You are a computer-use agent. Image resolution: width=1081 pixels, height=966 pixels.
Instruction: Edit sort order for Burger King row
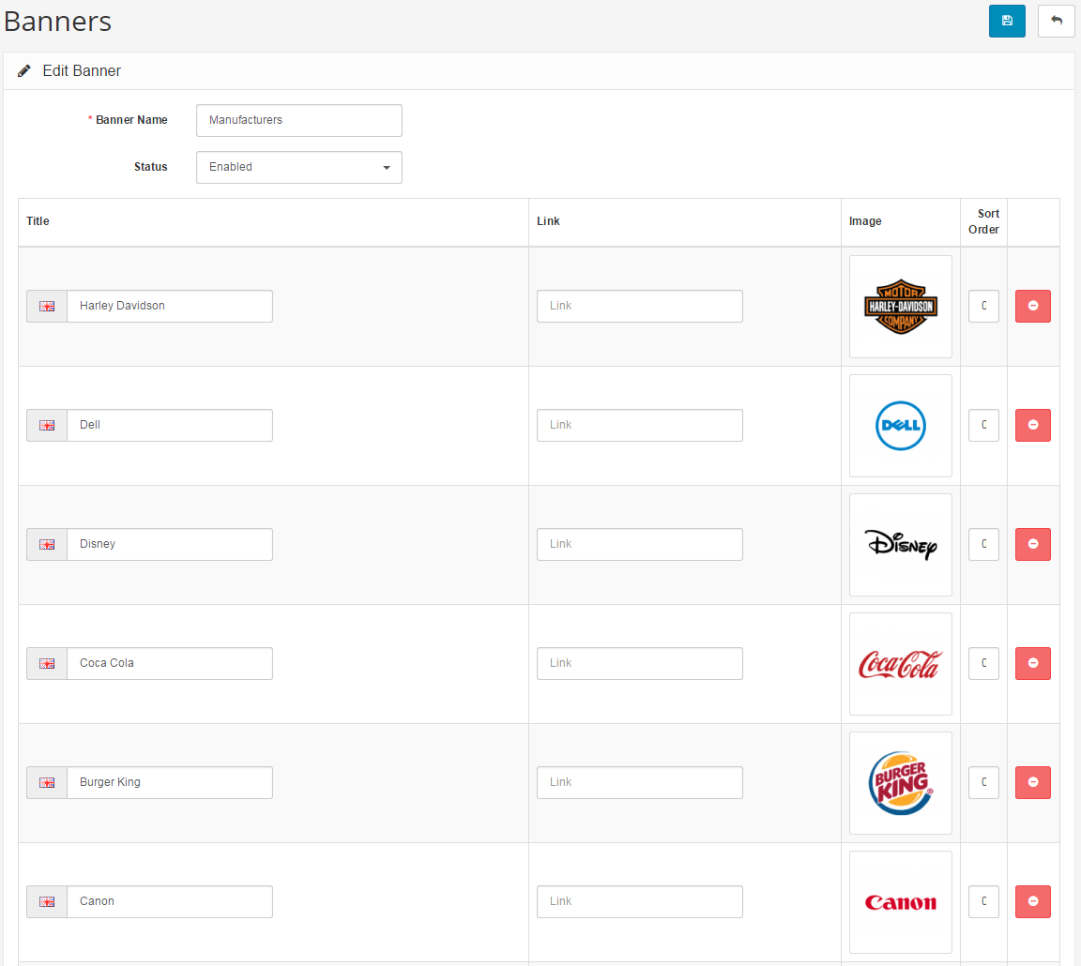coord(983,783)
